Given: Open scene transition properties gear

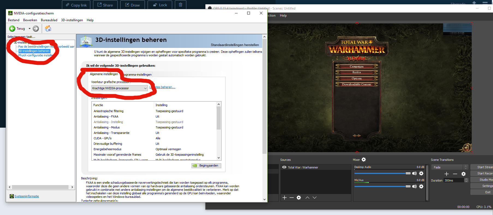Looking at the screenshot, I should click(464, 174).
